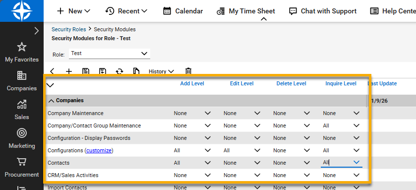Click the Delete trash can icon
The image size is (416, 190).
click(x=188, y=71)
